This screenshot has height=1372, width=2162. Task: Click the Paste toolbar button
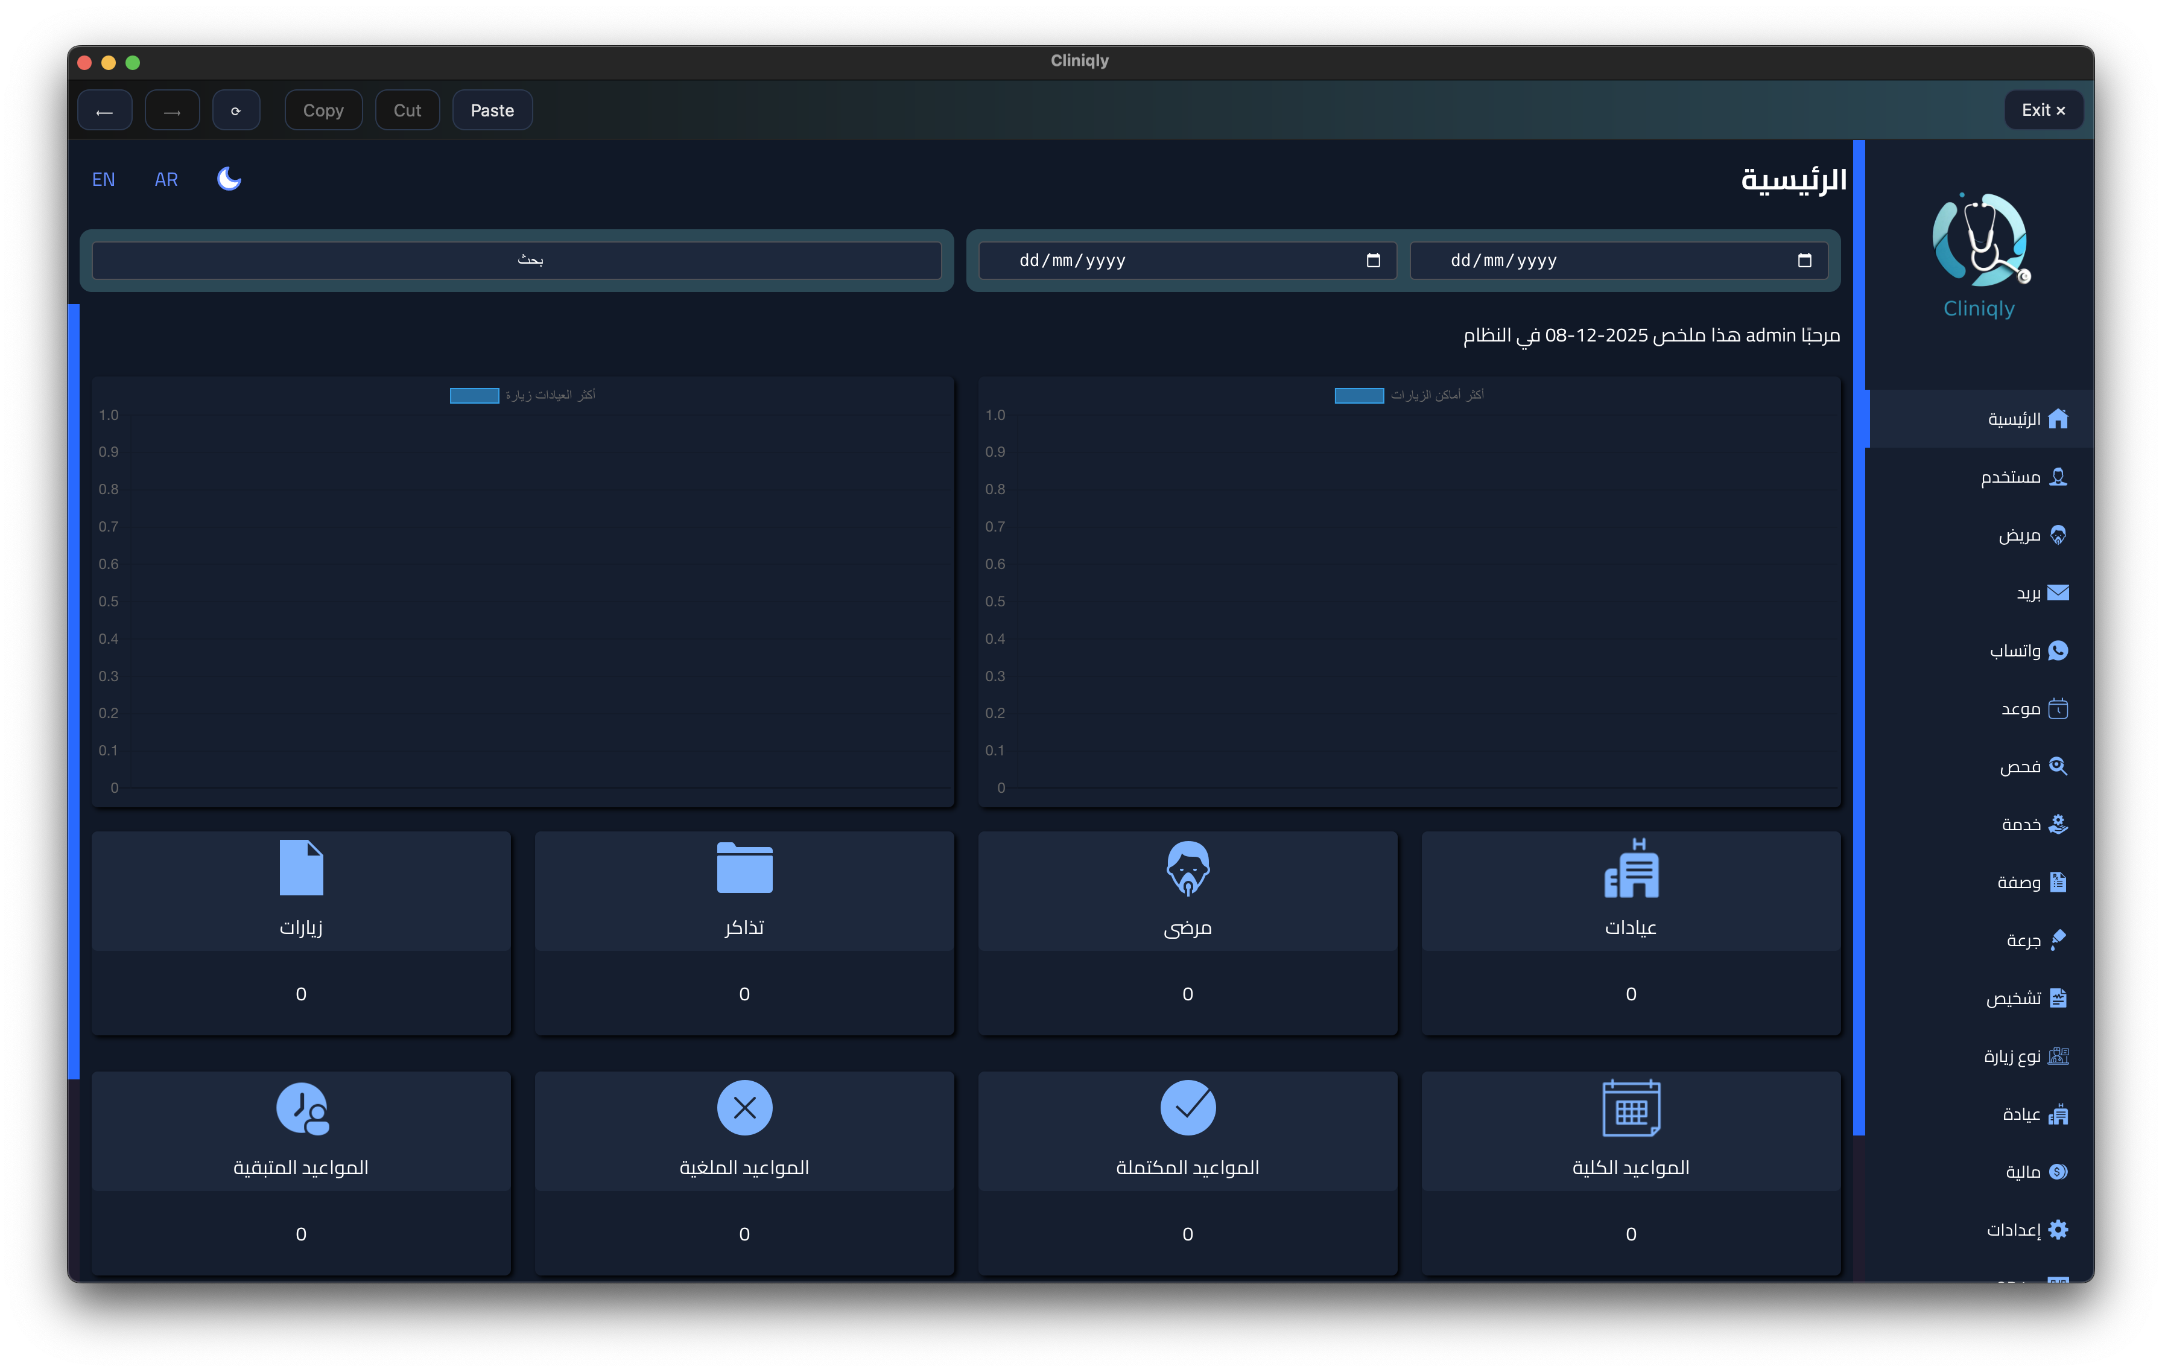coord(492,110)
